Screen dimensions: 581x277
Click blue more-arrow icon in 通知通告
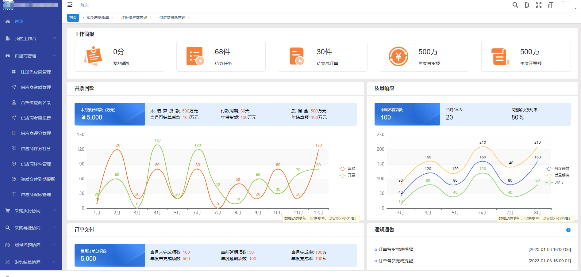tap(568, 230)
